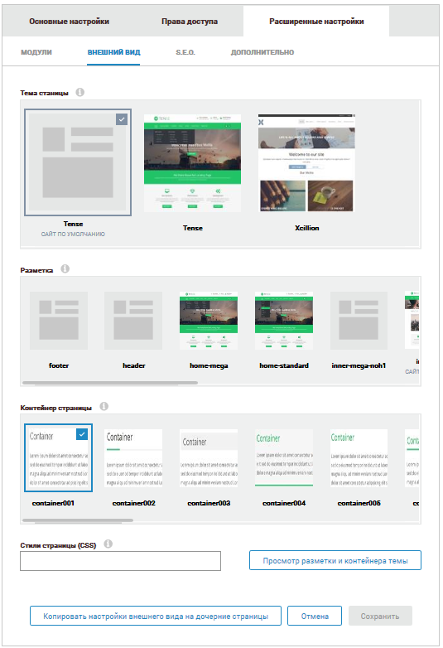Image resolution: width=443 pixels, height=648 pixels.
Task: Click info icon next to Стили страницы (CSS)
Action: [x=108, y=544]
